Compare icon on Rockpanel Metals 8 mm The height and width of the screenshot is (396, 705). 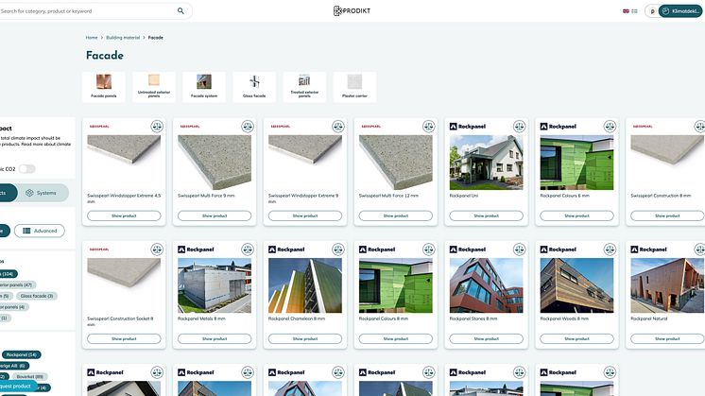248,249
